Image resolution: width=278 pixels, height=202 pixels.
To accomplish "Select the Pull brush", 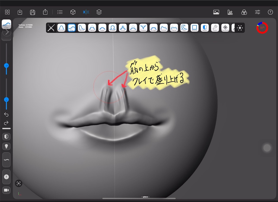I will (x=184, y=28).
